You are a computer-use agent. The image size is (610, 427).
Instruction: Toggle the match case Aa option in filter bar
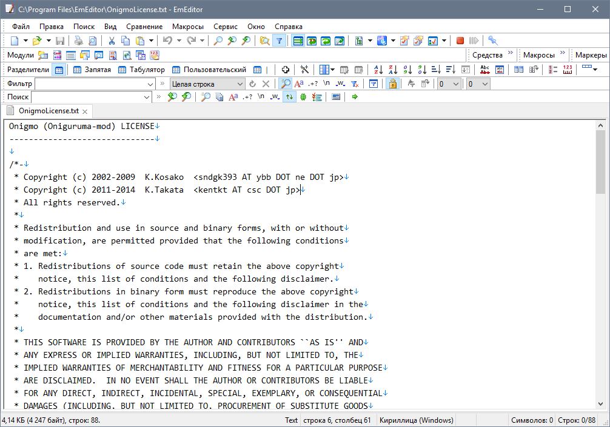299,84
